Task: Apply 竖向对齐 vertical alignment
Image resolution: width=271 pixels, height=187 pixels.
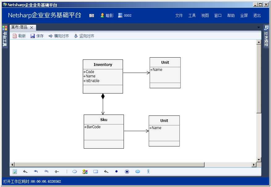Action: [84, 36]
